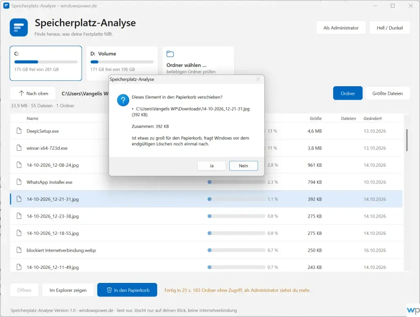Go up with Nach oben button

click(33, 93)
